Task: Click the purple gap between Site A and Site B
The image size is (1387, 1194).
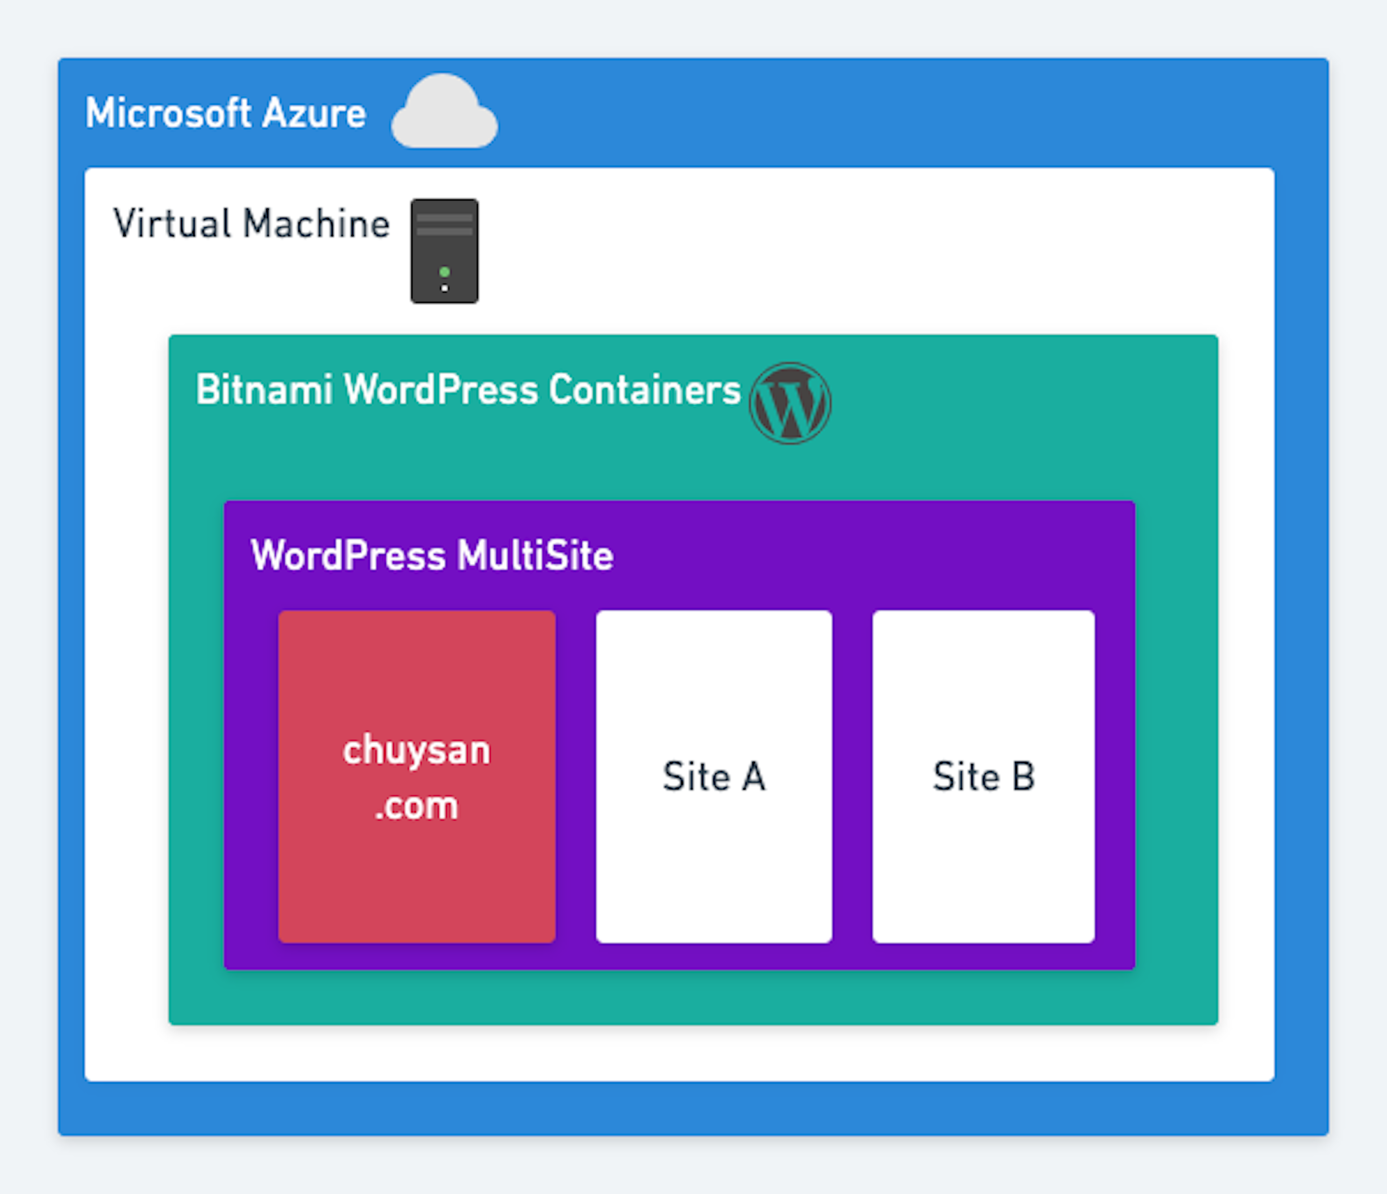Action: (852, 776)
